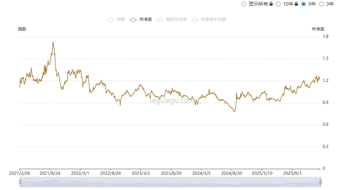Toggle the 指数 legend series
The image size is (341, 190).
116,19
